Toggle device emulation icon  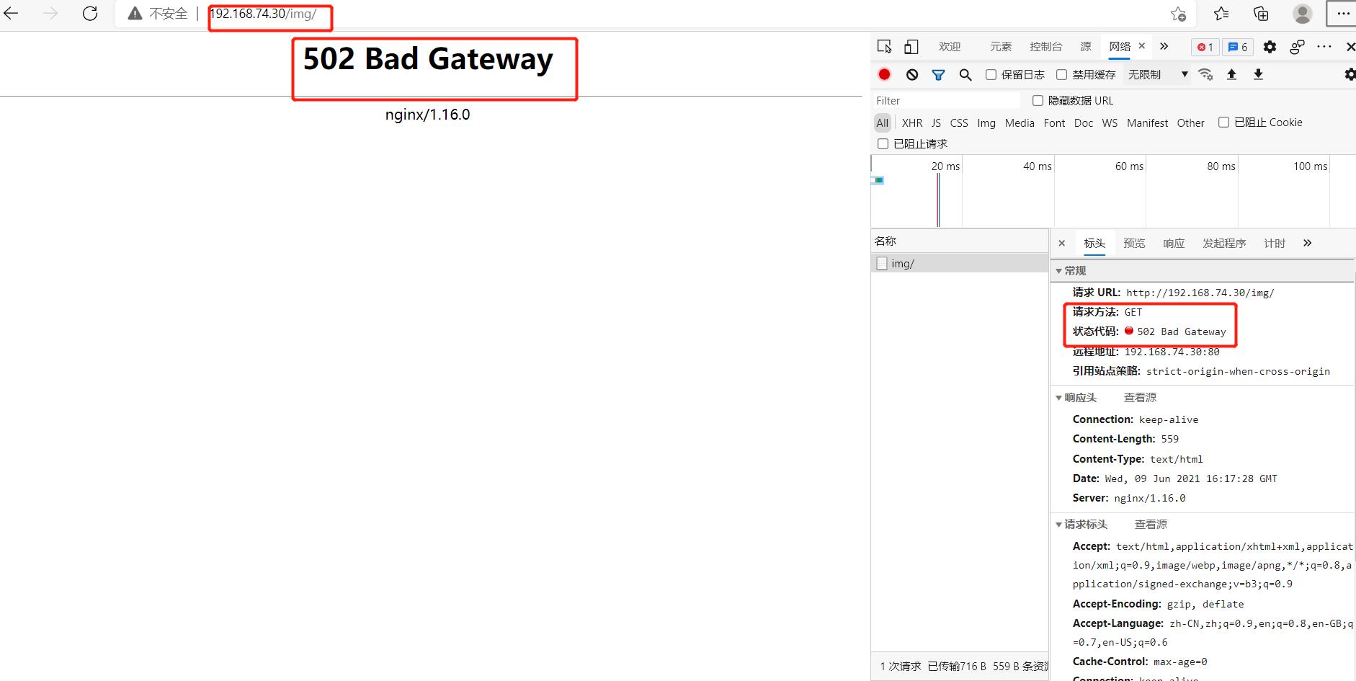click(911, 47)
